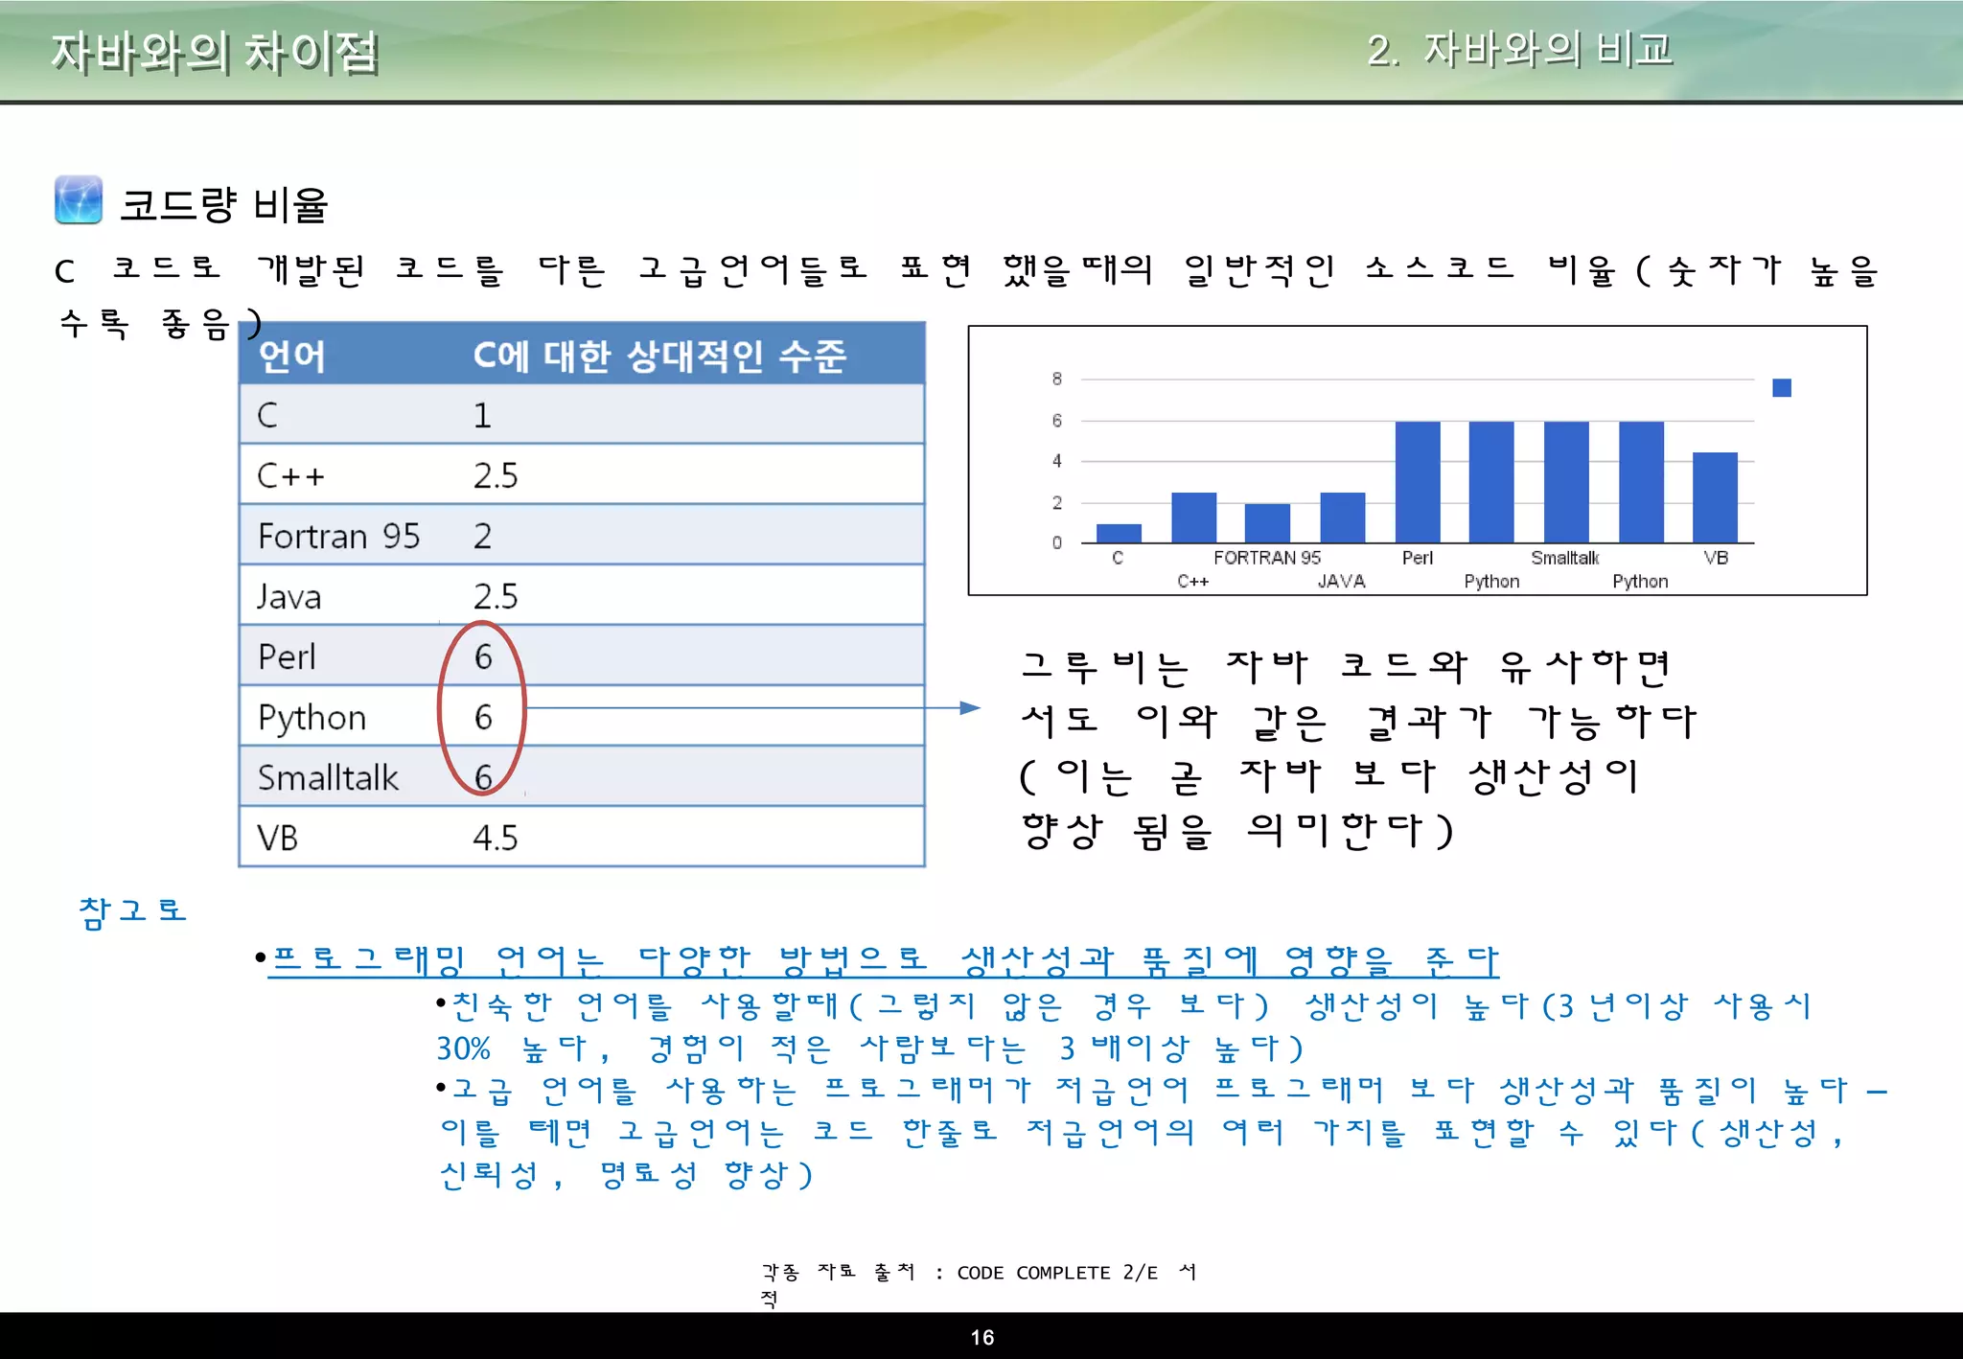Click the Perl bar in the chart

coord(1418,482)
